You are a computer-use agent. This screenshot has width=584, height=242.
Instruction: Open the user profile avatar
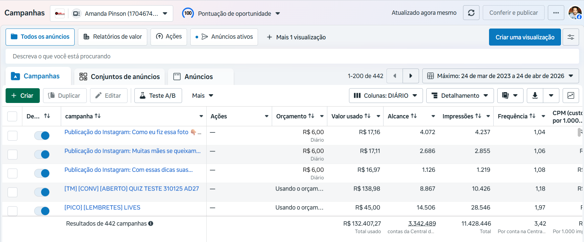[x=575, y=13]
